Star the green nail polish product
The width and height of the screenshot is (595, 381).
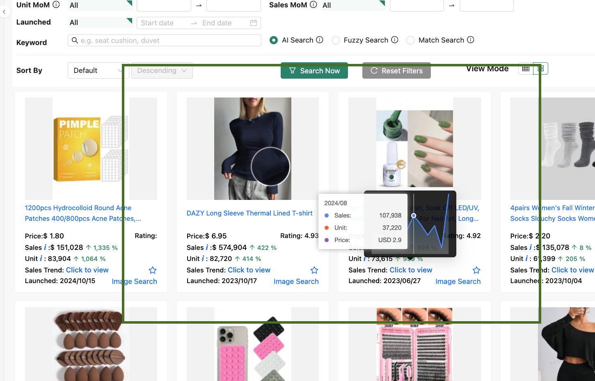point(476,270)
